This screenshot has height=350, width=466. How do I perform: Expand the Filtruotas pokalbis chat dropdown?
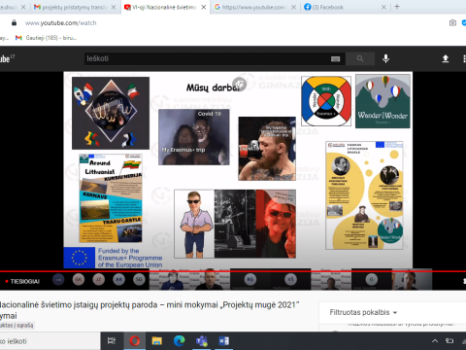363,312
